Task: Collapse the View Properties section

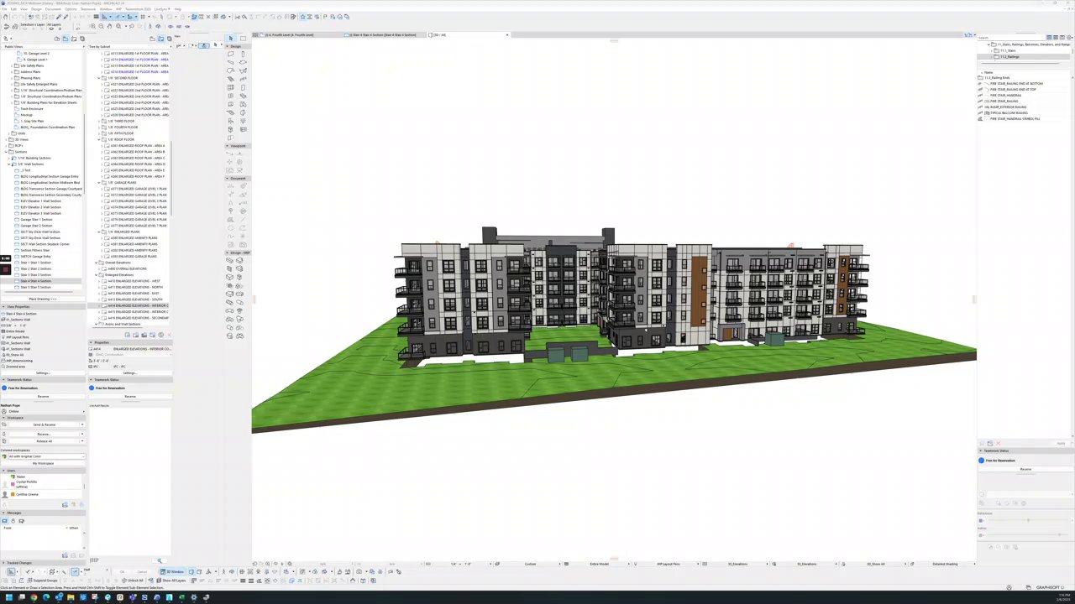Action: point(3,307)
